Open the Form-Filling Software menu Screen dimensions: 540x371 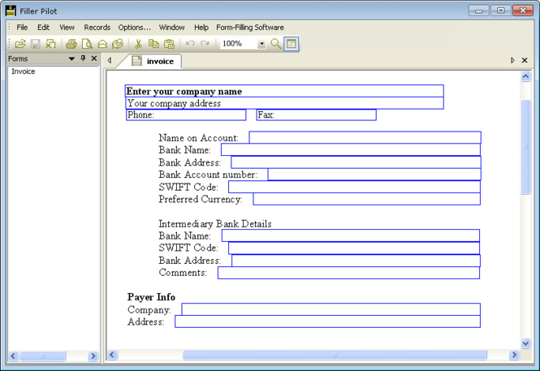coord(250,27)
